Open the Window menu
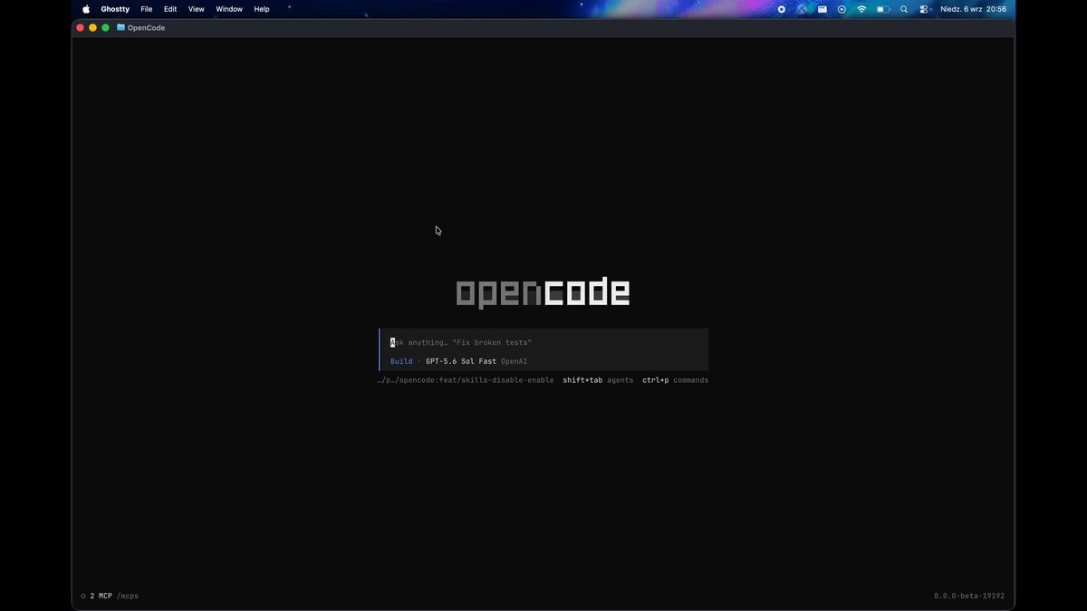Viewport: 1087px width, 611px height. point(229,9)
